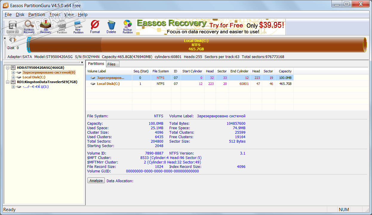Click the application icon in title bar
This screenshot has height=215, width=372.
click(x=5, y=5)
